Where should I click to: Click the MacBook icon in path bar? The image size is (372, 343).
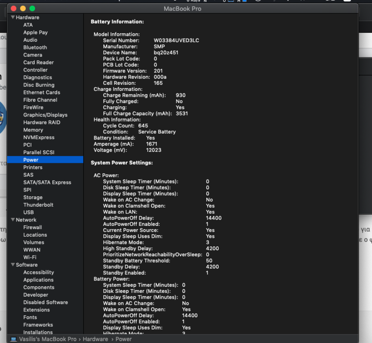coord(13,339)
